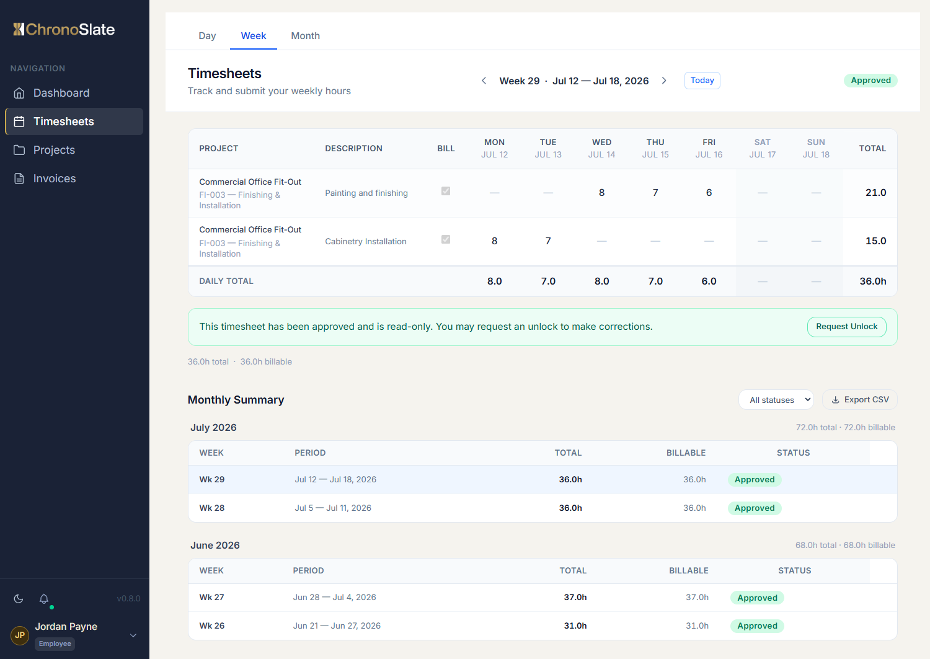The width and height of the screenshot is (930, 659).
Task: Go to next week arrow
Action: [664, 81]
